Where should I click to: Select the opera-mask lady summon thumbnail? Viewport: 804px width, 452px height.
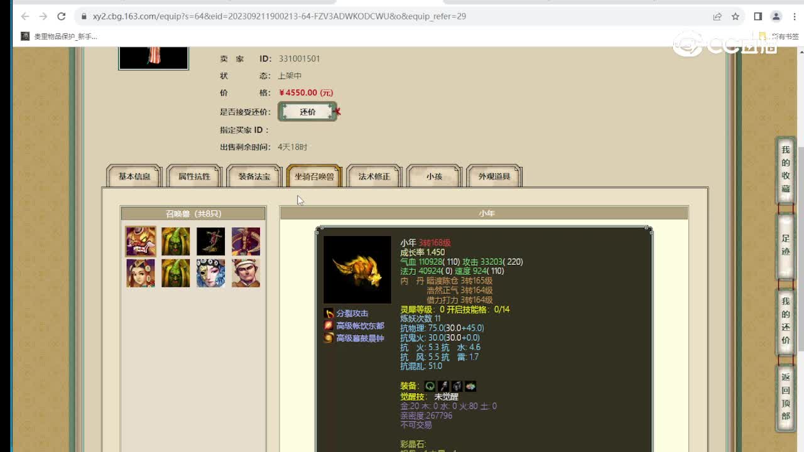(210, 273)
